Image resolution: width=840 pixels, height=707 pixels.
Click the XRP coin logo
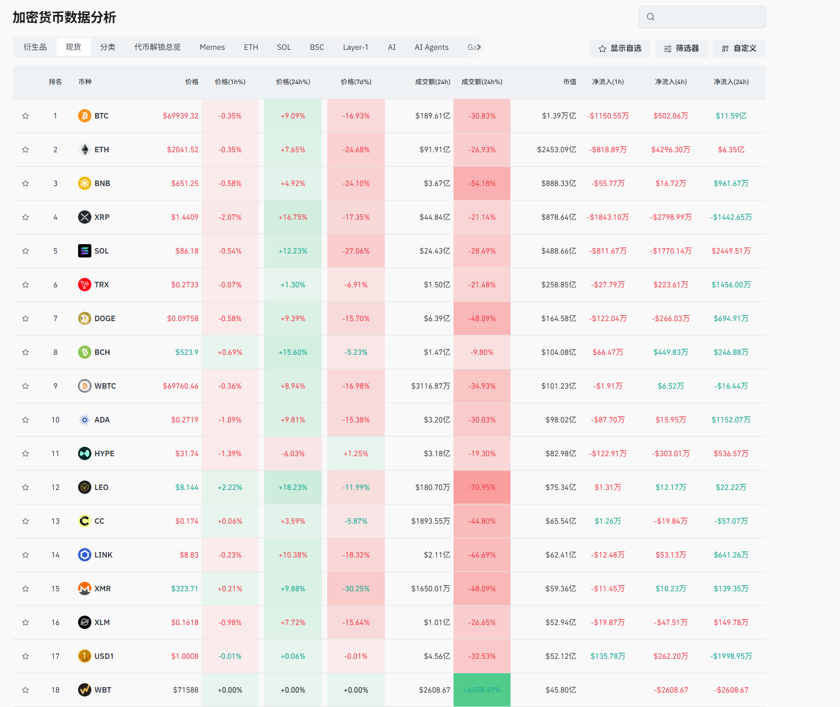(84, 217)
